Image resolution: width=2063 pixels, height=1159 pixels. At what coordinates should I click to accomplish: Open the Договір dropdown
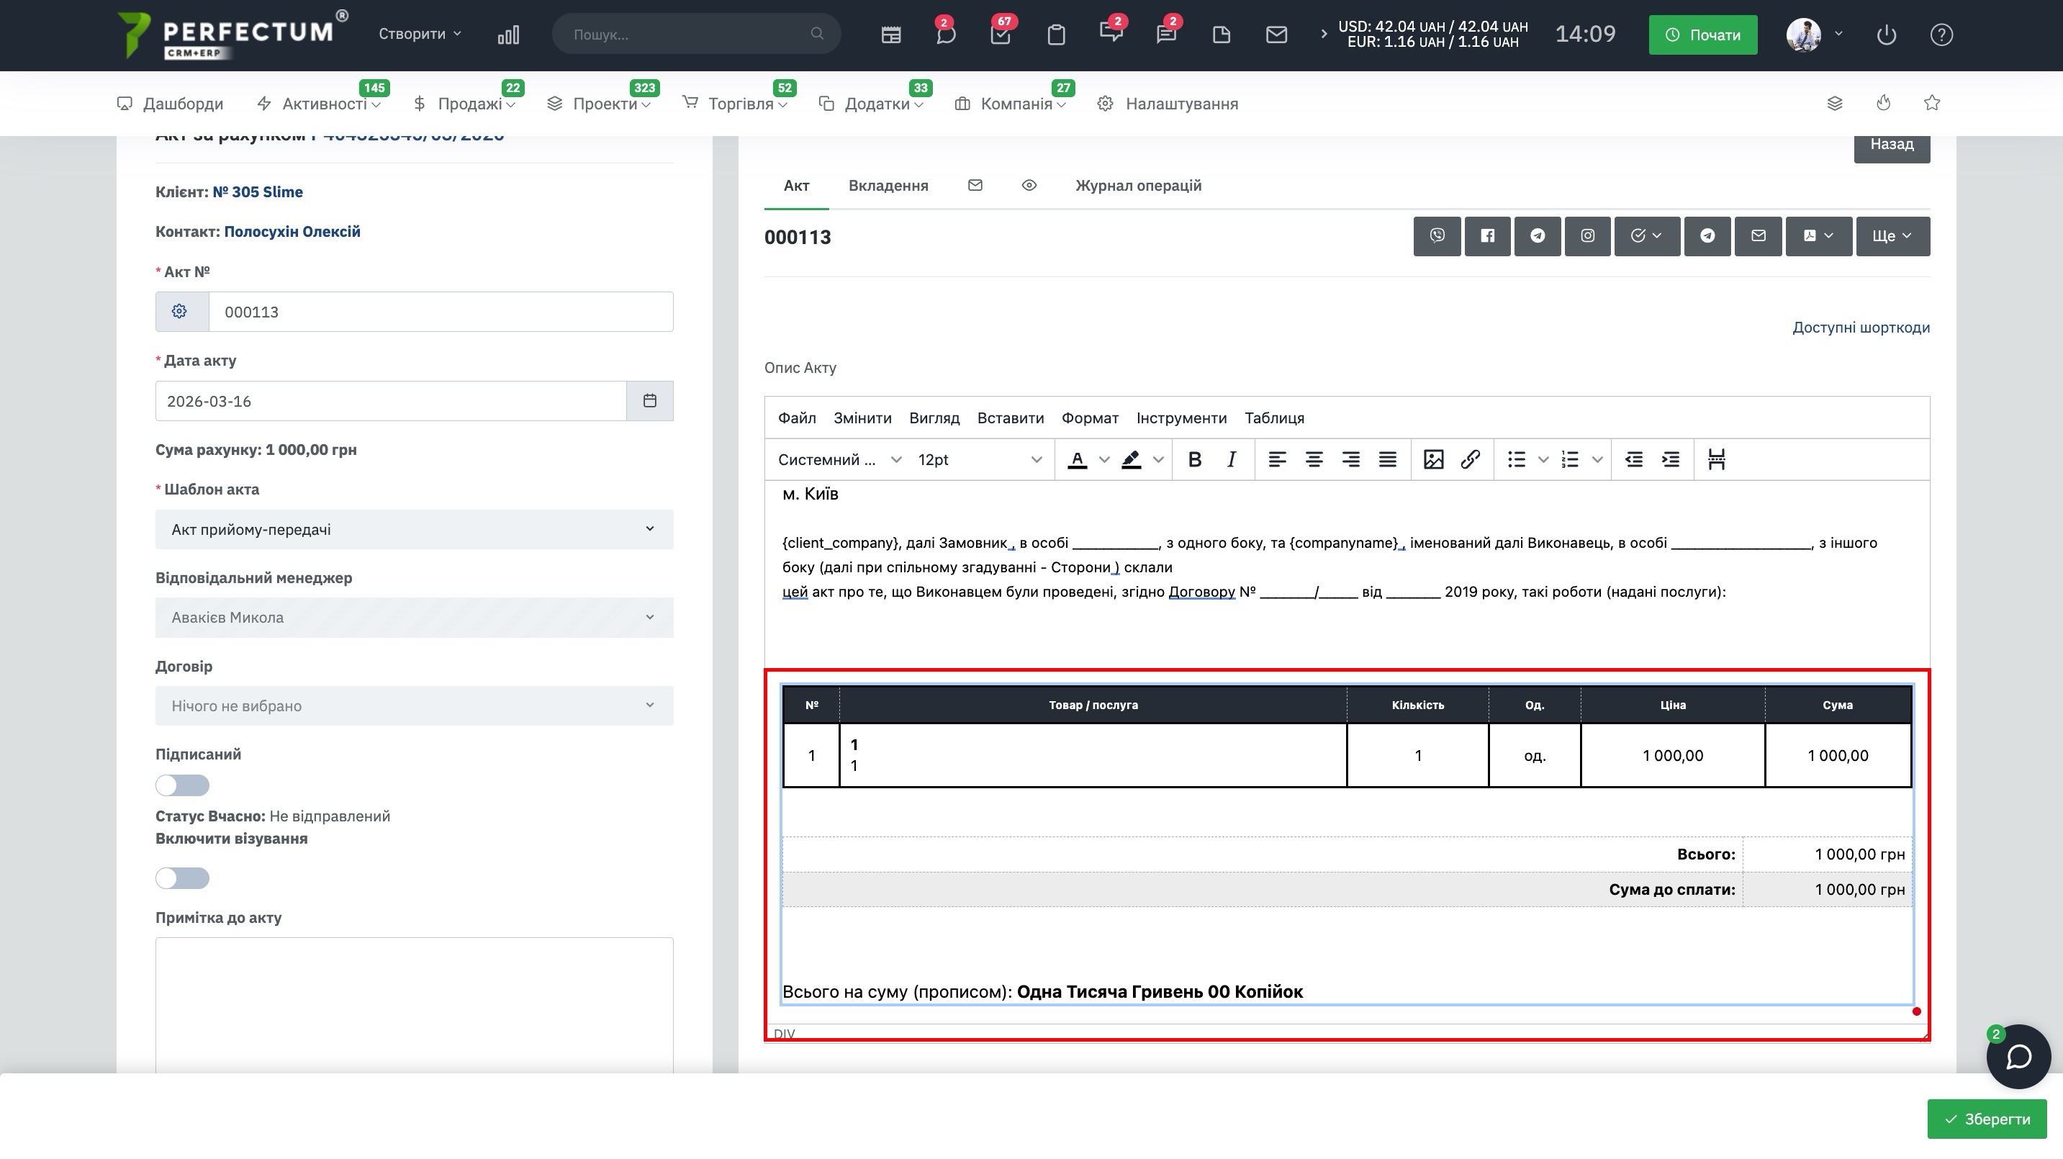click(x=414, y=705)
